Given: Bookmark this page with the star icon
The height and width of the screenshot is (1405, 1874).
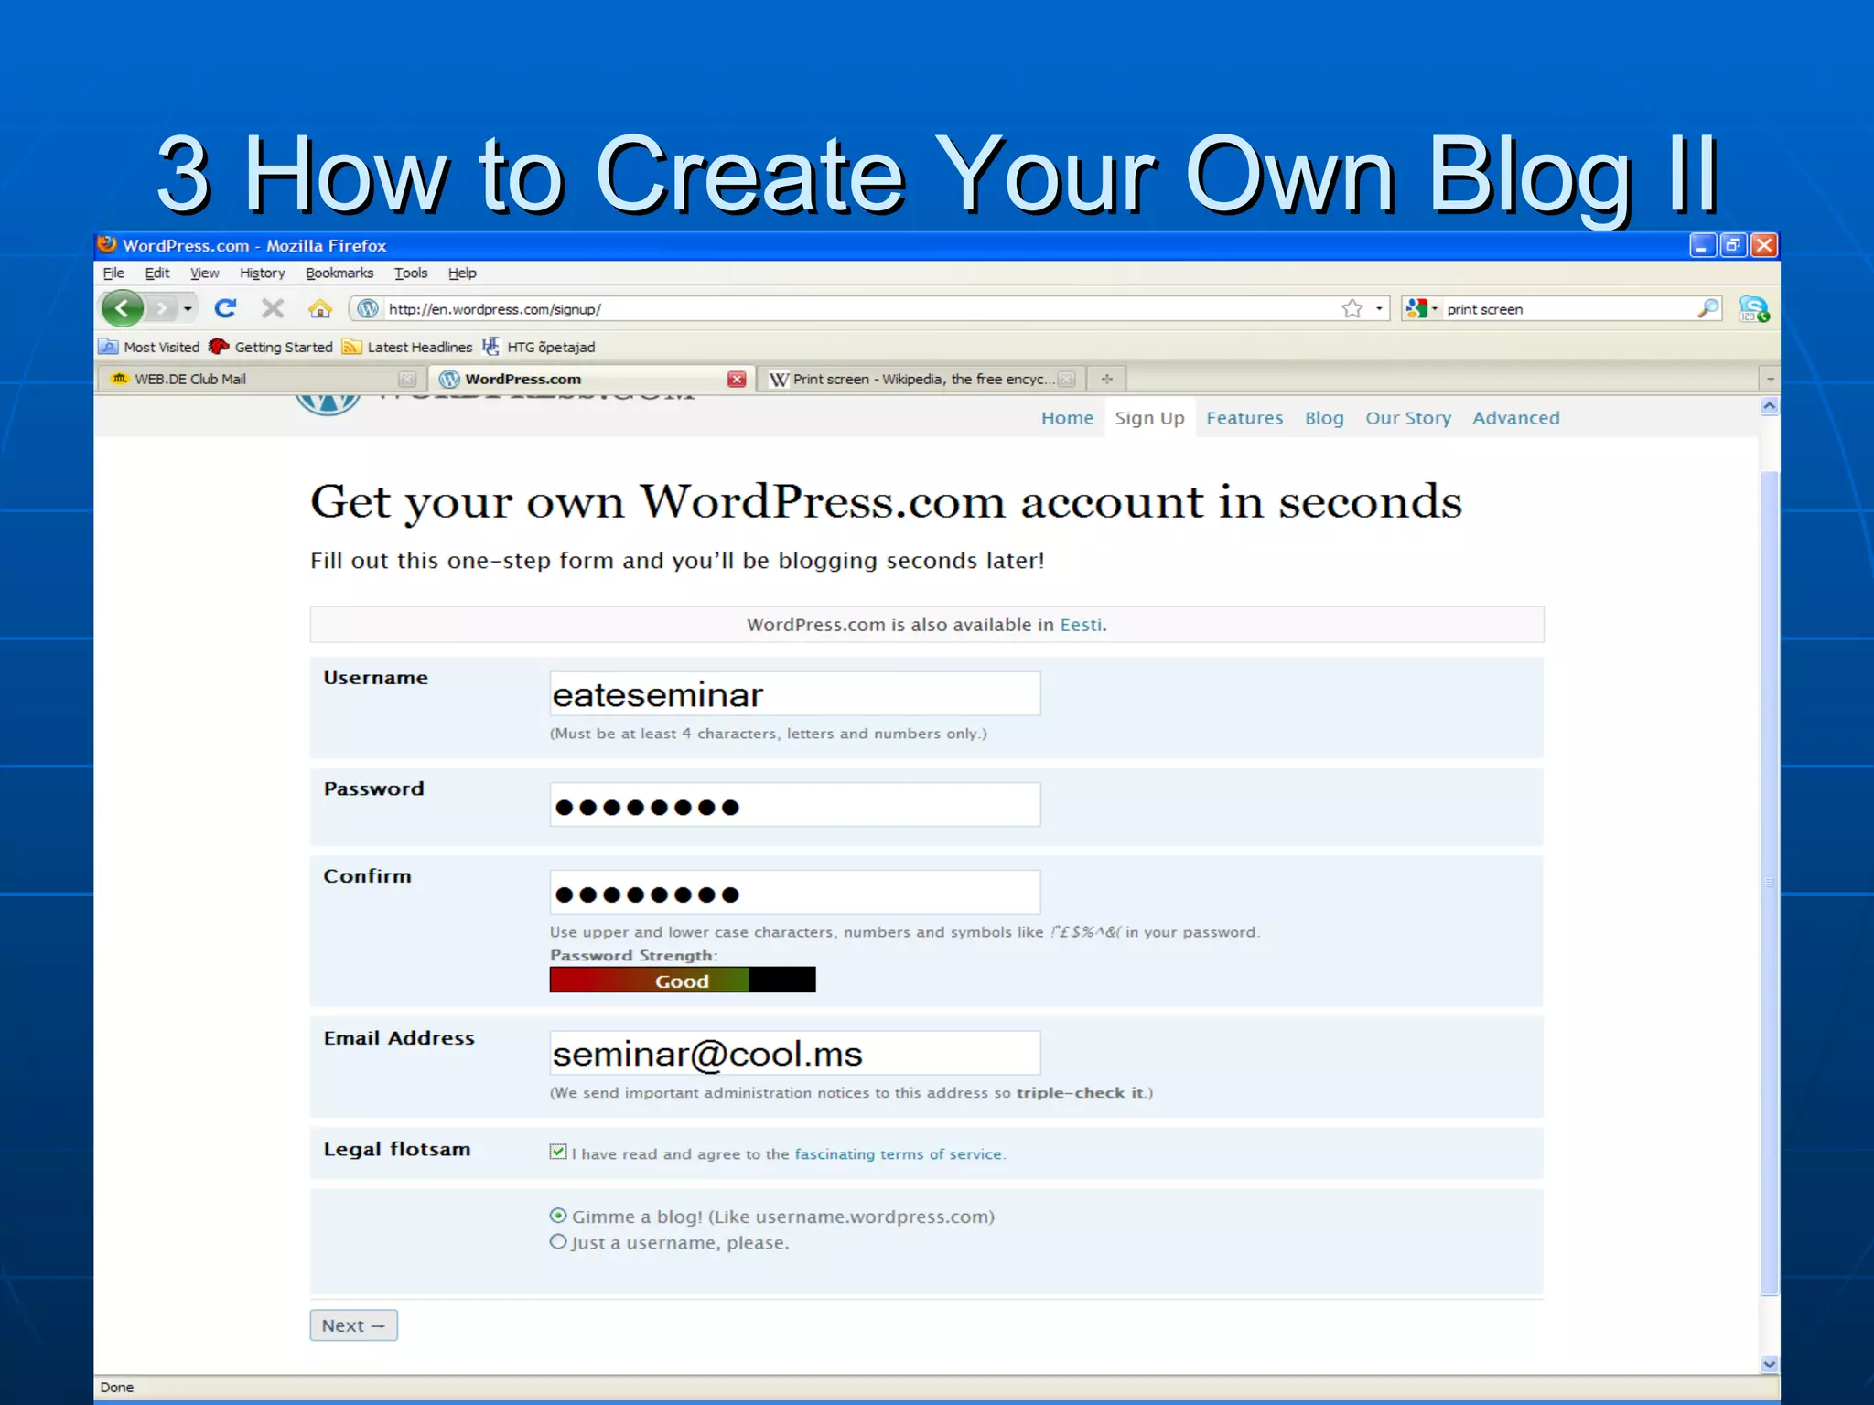Looking at the screenshot, I should point(1352,309).
